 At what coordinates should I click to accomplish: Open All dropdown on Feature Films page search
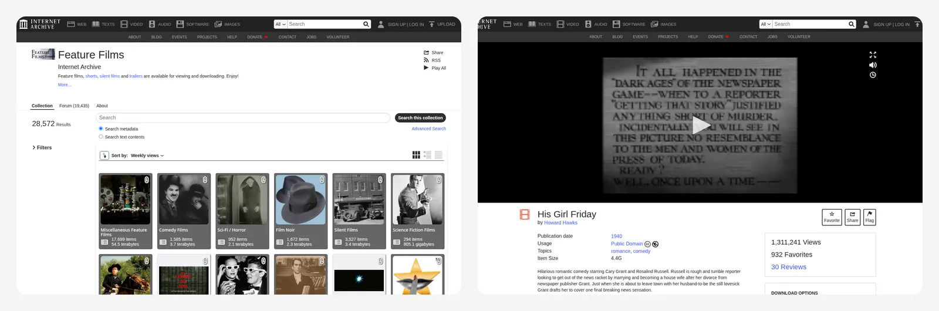click(281, 24)
